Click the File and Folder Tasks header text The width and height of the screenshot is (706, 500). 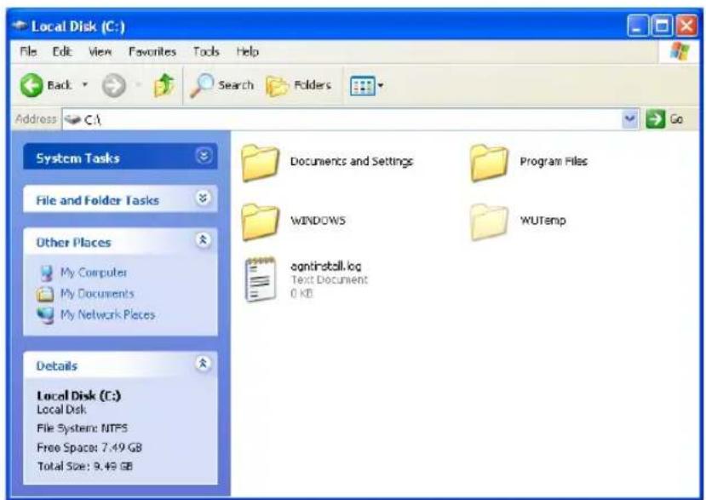pos(98,200)
